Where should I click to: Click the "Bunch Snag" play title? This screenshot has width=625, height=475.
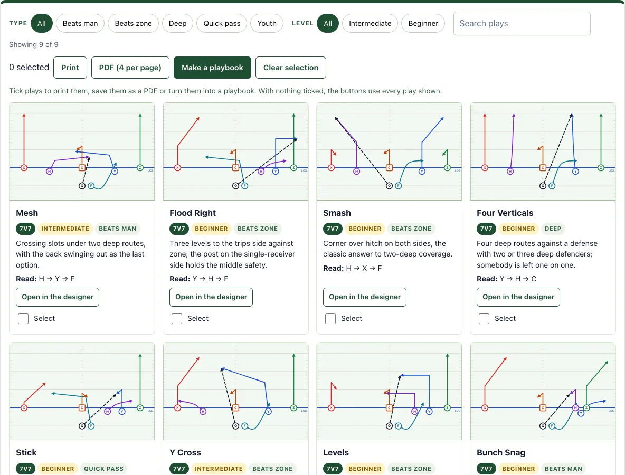[x=501, y=453]
